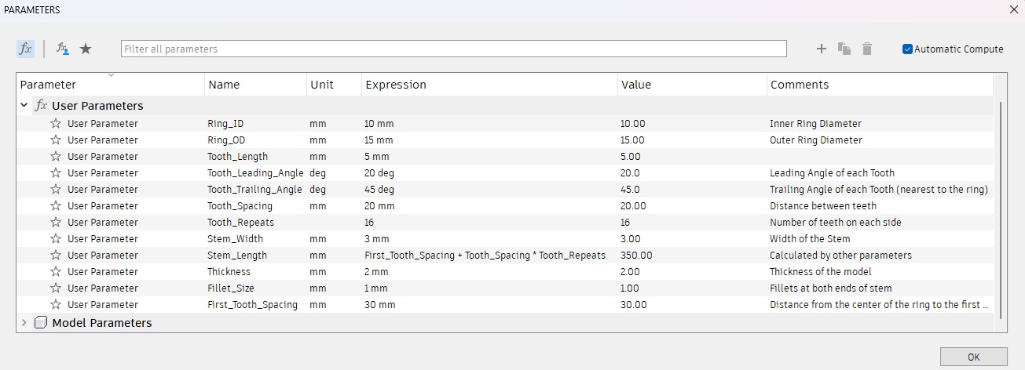Mark Stem_Width as favorite
This screenshot has width=1025, height=370.
pyautogui.click(x=56, y=238)
